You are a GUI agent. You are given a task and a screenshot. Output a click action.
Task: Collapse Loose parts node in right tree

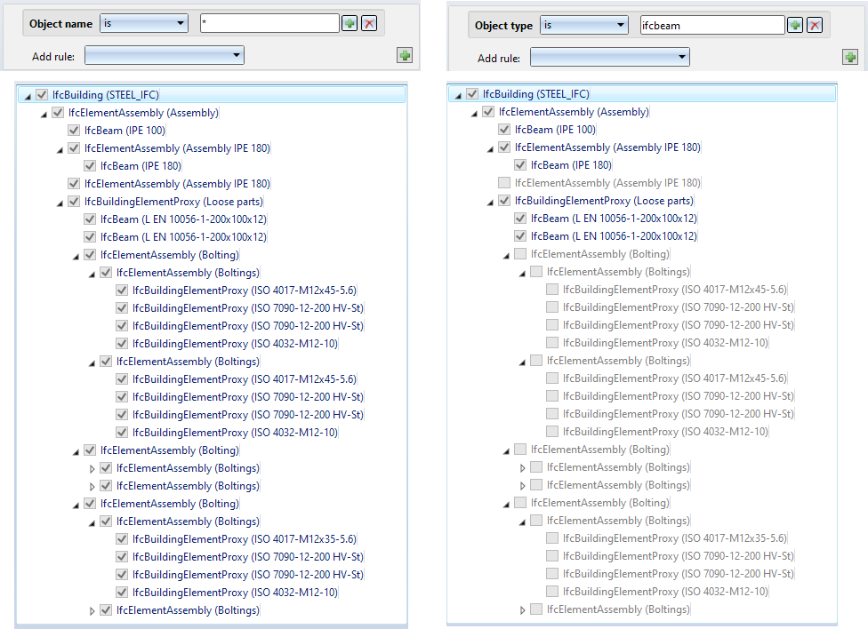pyautogui.click(x=490, y=202)
